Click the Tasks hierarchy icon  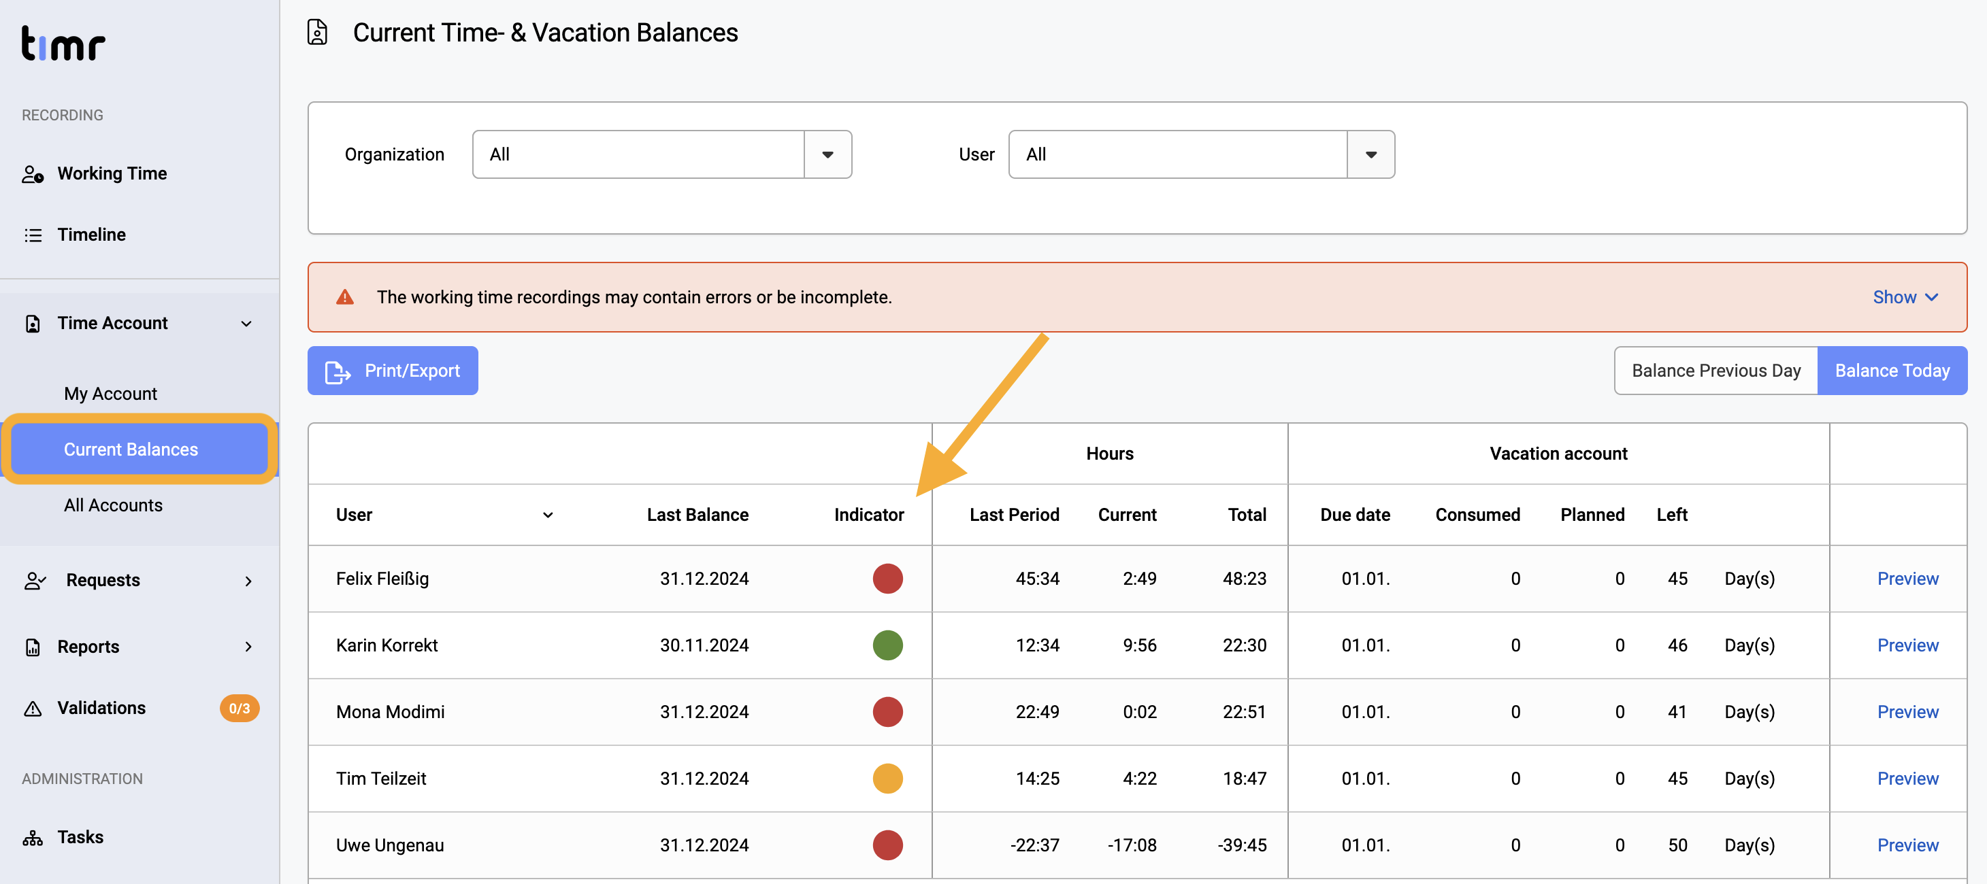(33, 838)
